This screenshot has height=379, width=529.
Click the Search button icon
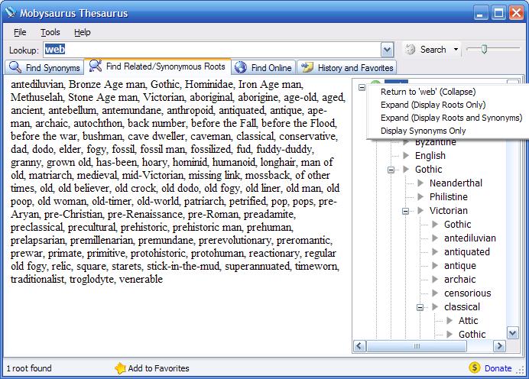411,50
